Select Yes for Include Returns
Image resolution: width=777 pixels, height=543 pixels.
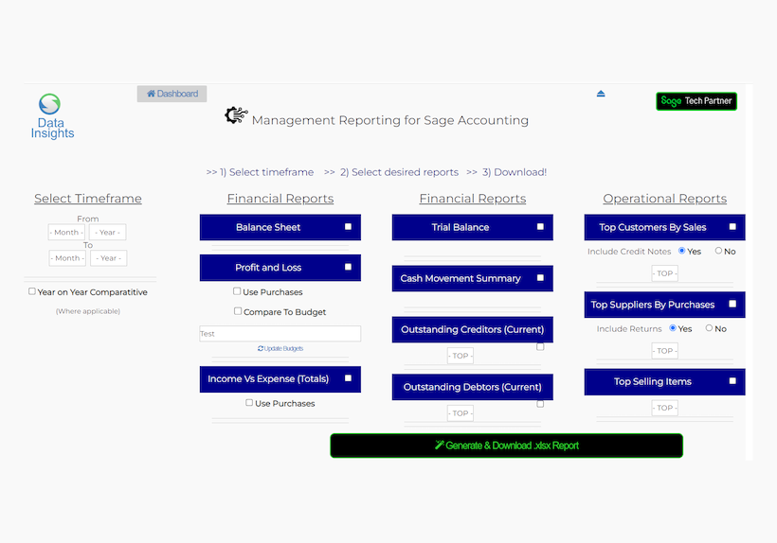tap(673, 328)
